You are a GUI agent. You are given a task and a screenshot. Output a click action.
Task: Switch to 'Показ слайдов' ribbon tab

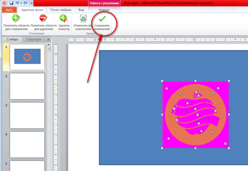(x=60, y=9)
